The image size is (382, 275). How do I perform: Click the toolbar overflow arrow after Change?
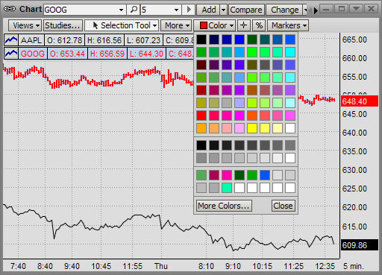pyautogui.click(x=316, y=10)
